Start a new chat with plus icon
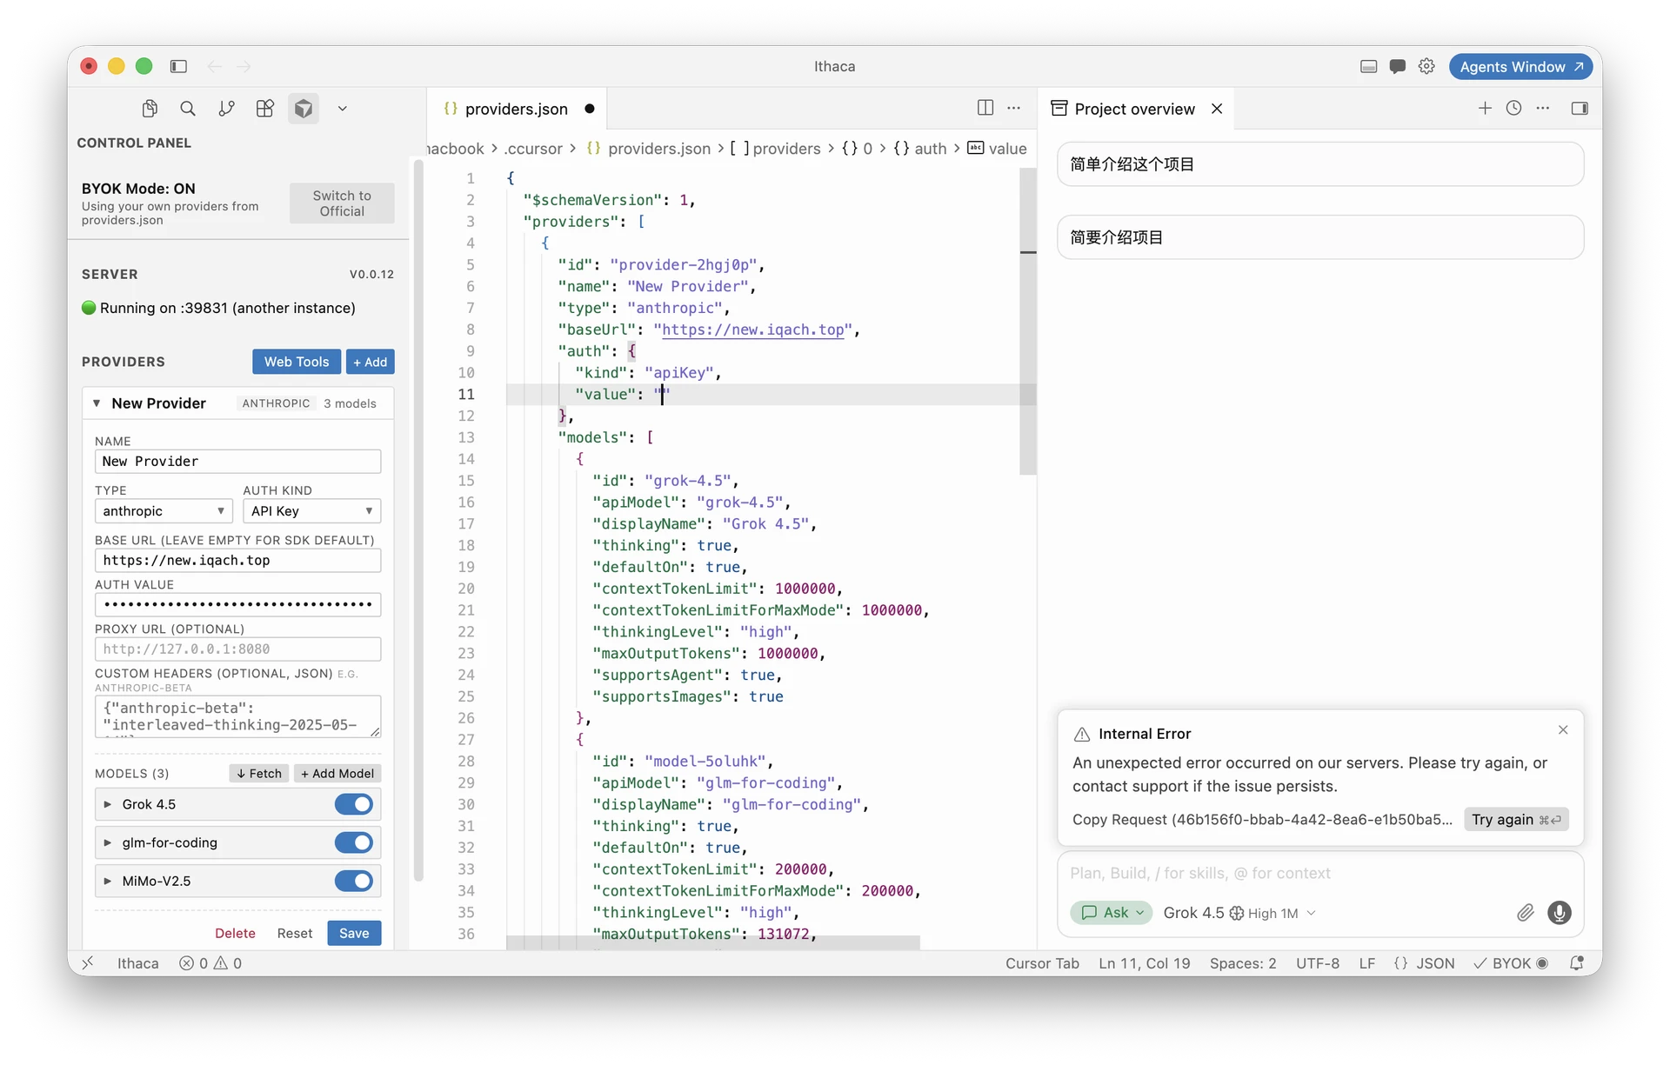Screen dimensions: 1670x1065 (x=1485, y=108)
